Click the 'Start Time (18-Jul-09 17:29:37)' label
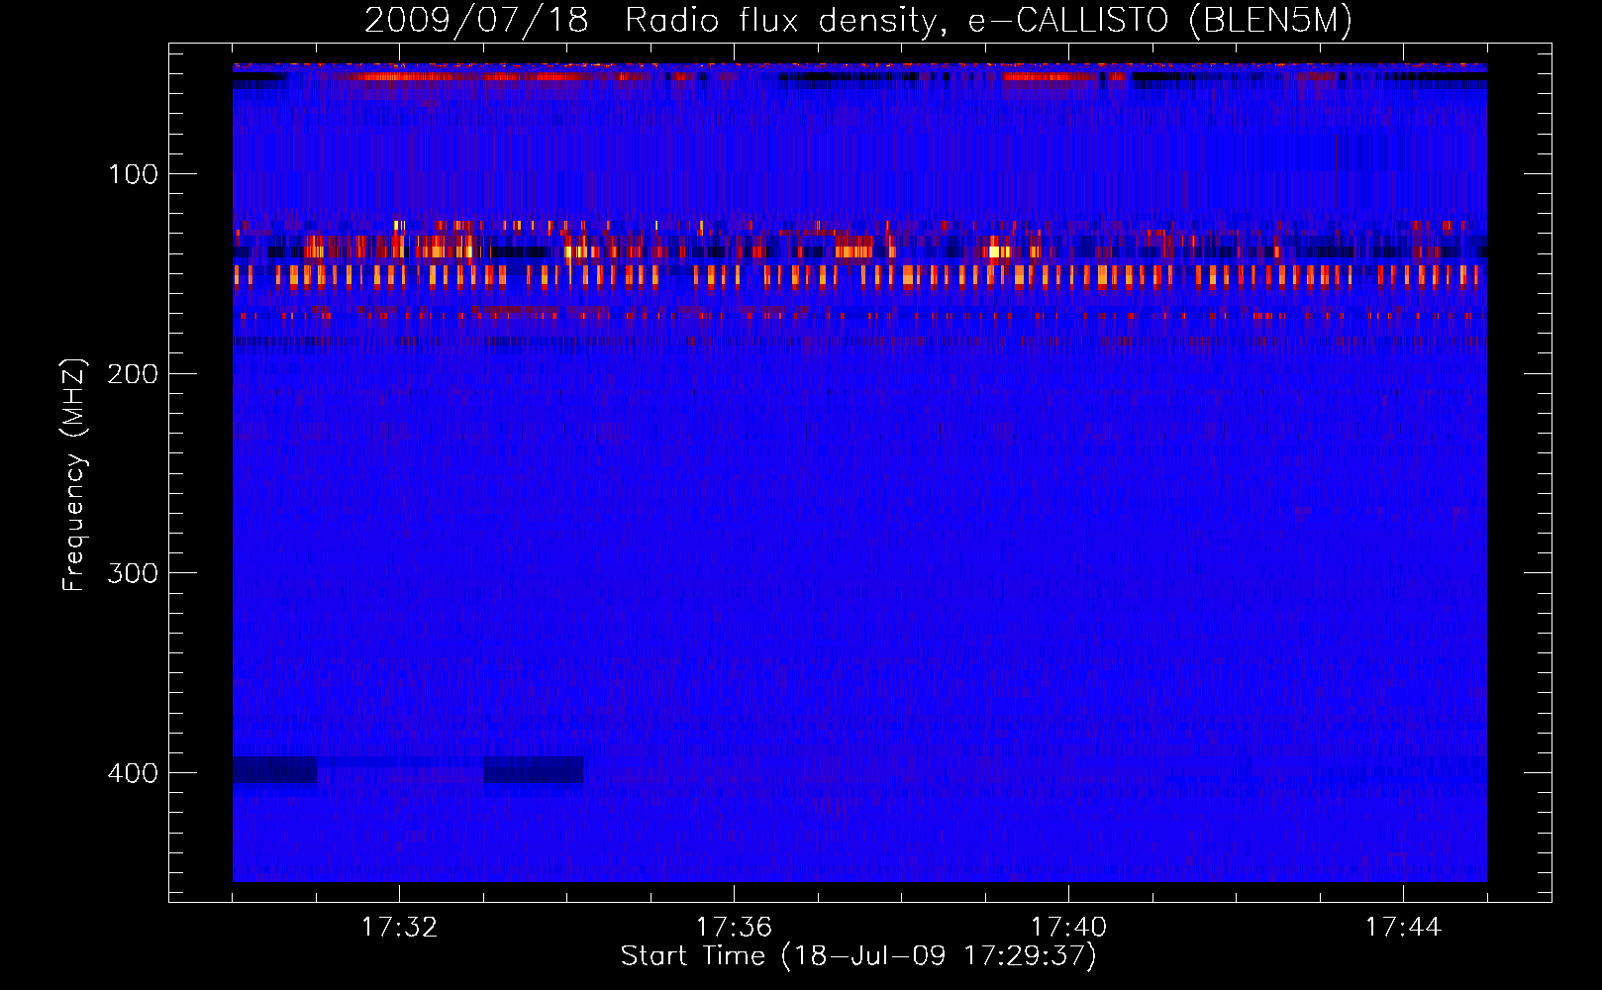 [x=858, y=956]
